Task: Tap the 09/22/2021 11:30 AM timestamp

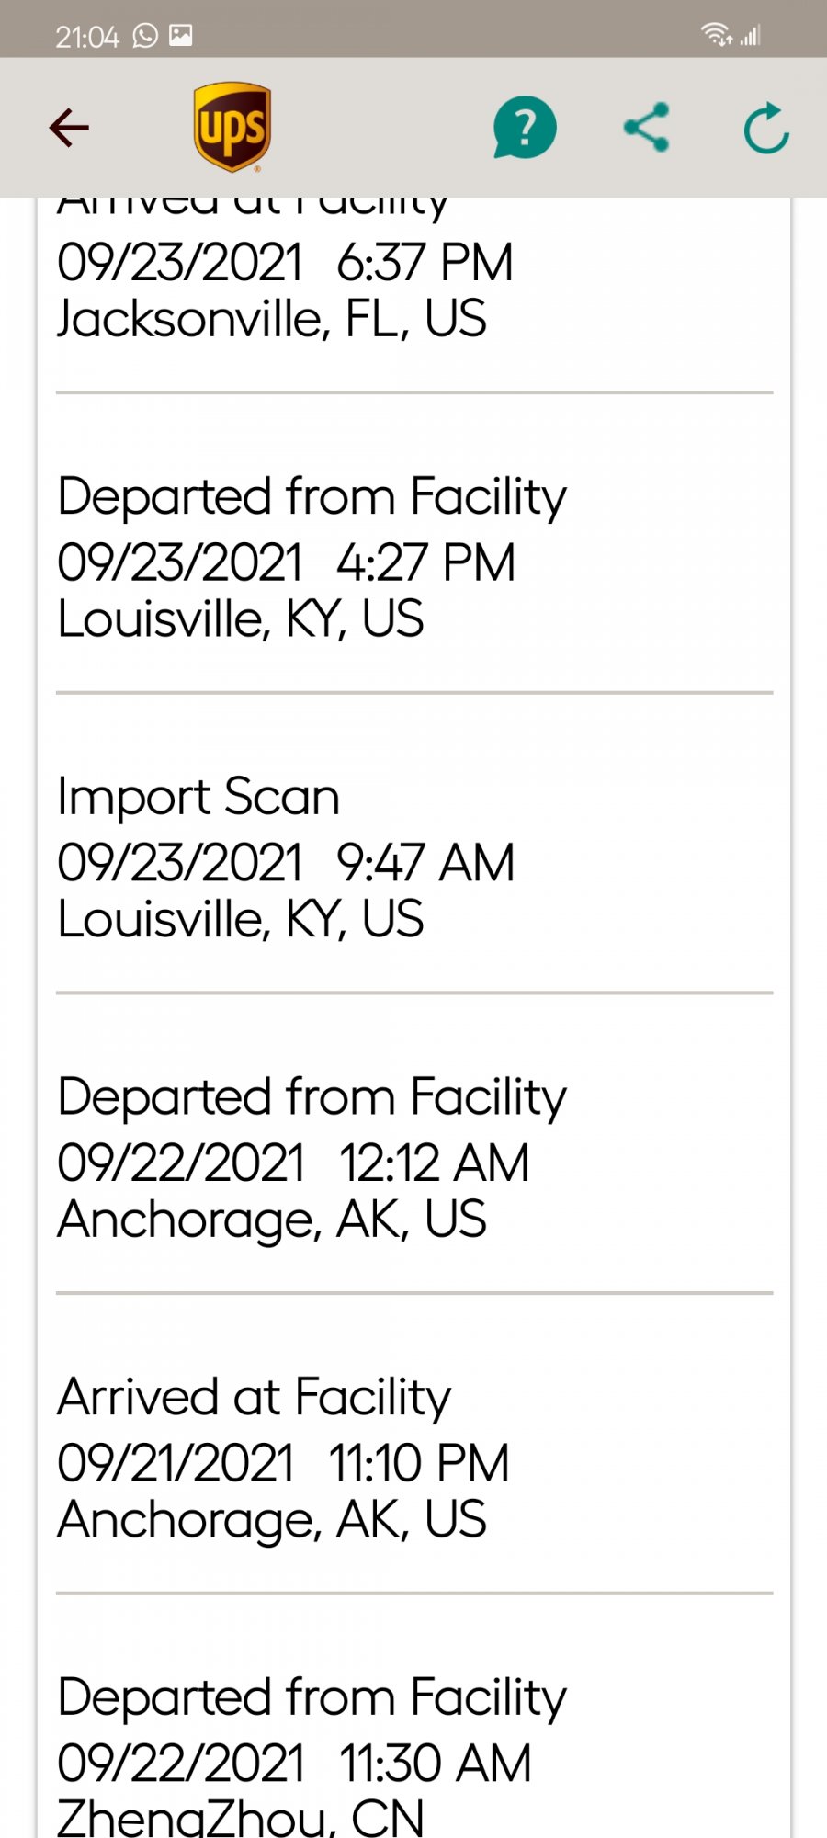Action: tap(294, 1764)
